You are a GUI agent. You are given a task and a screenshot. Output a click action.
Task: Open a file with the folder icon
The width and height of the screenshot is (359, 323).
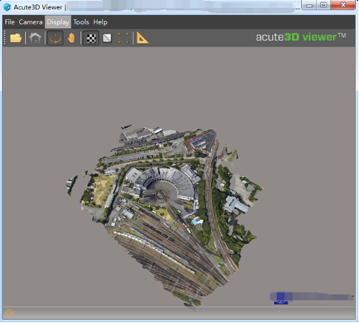[16, 38]
